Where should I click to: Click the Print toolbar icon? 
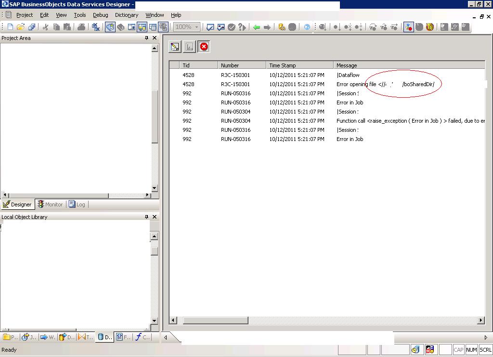pos(81,27)
